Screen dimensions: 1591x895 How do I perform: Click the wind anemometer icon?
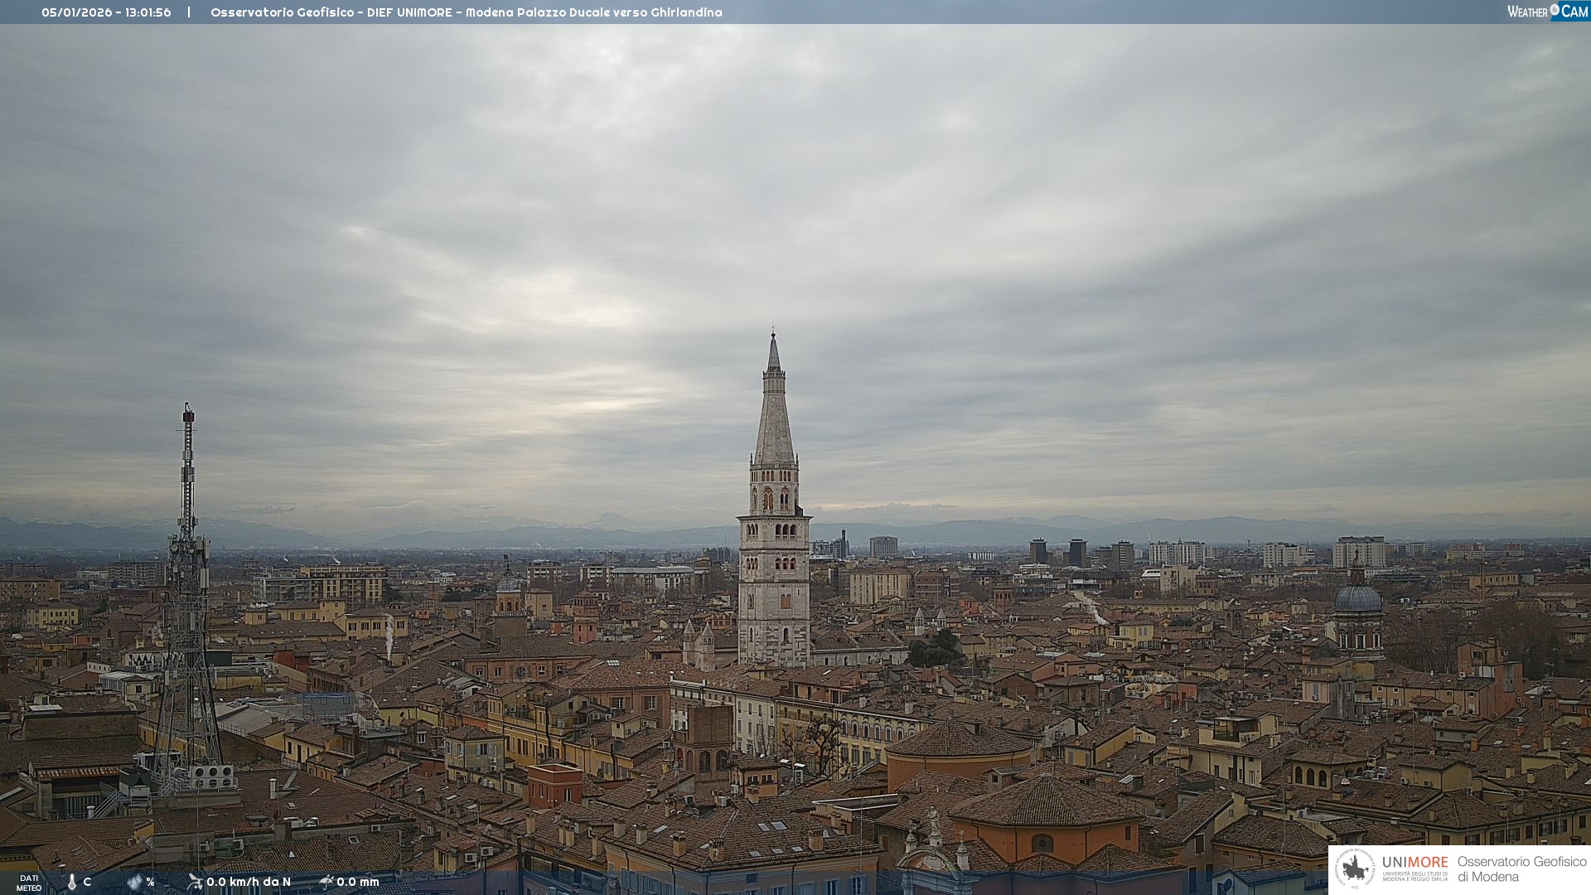[x=195, y=881]
